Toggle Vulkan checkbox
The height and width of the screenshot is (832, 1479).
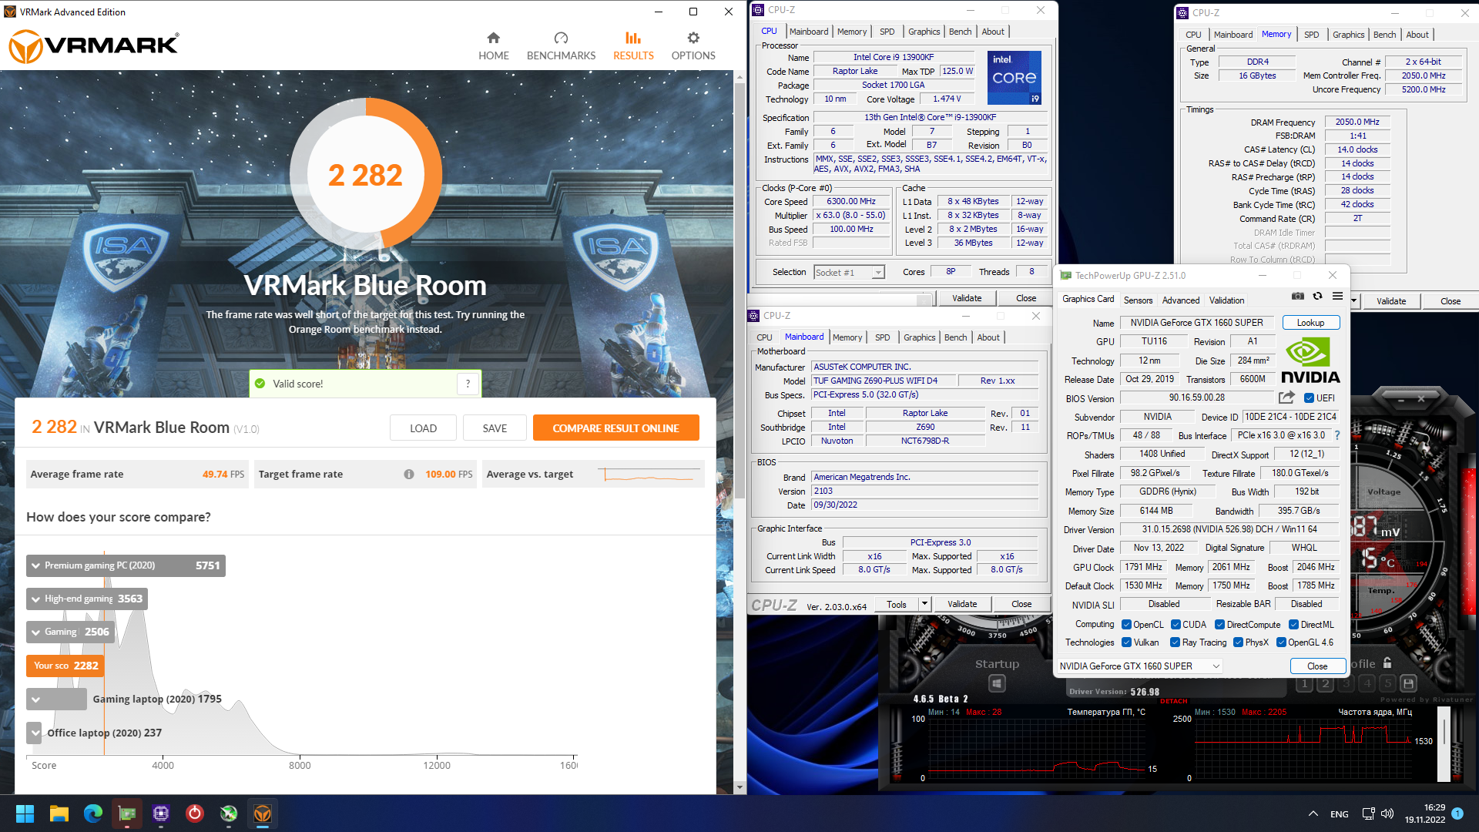[x=1126, y=642]
